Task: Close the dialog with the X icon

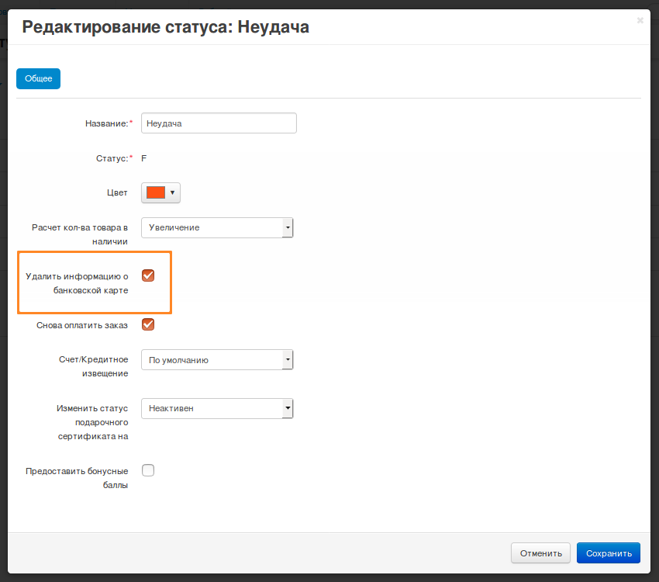Action: [640, 21]
